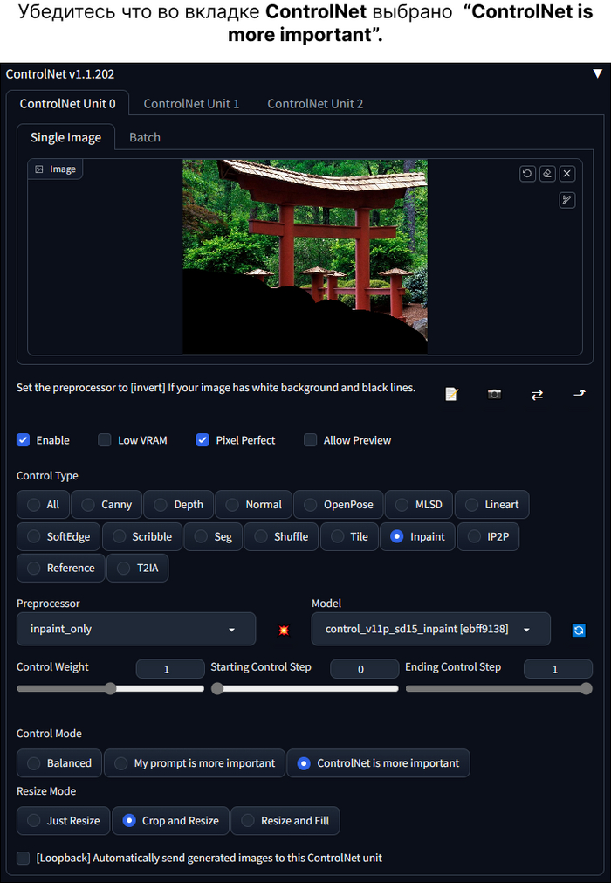Click the notepad new canvas icon
611x883 pixels.
click(x=451, y=394)
